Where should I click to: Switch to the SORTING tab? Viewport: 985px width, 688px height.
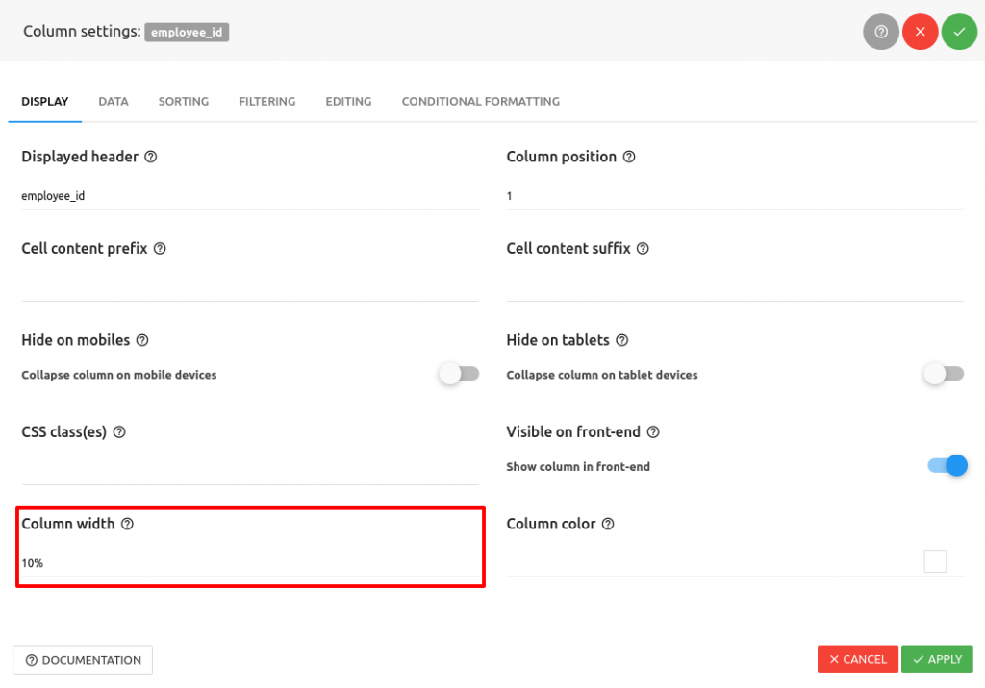[x=184, y=102]
